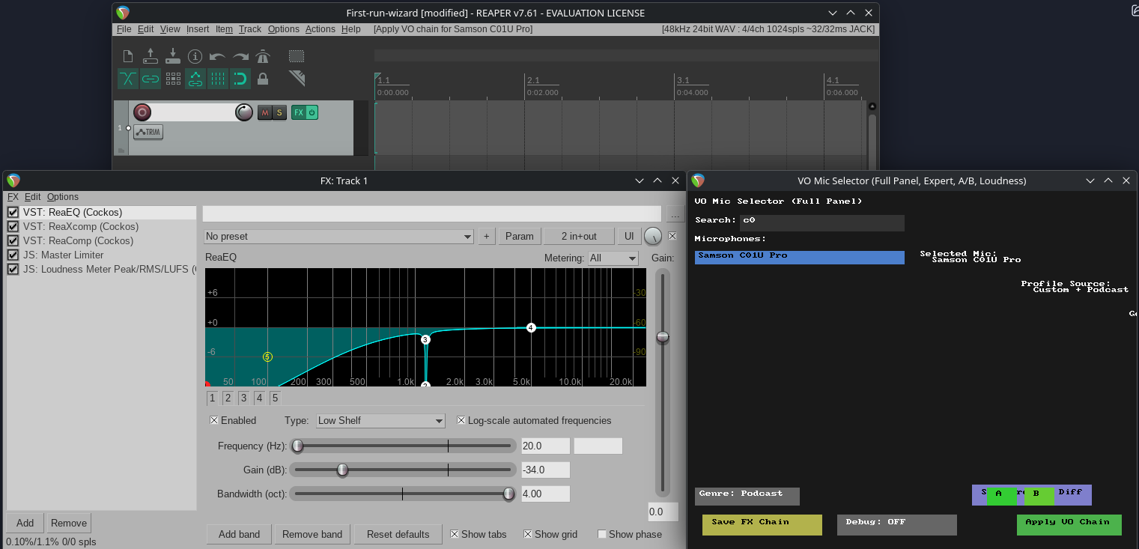Toggle auto-crossfade toolbar icon

point(128,79)
